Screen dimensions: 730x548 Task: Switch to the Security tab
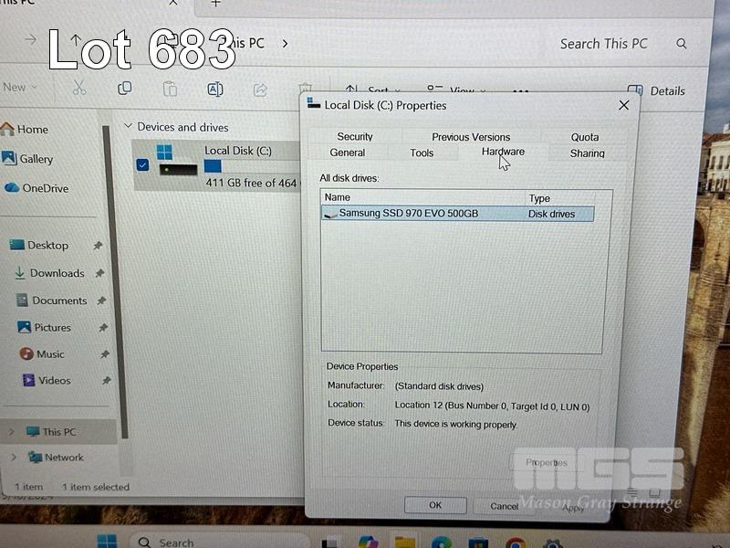[355, 137]
